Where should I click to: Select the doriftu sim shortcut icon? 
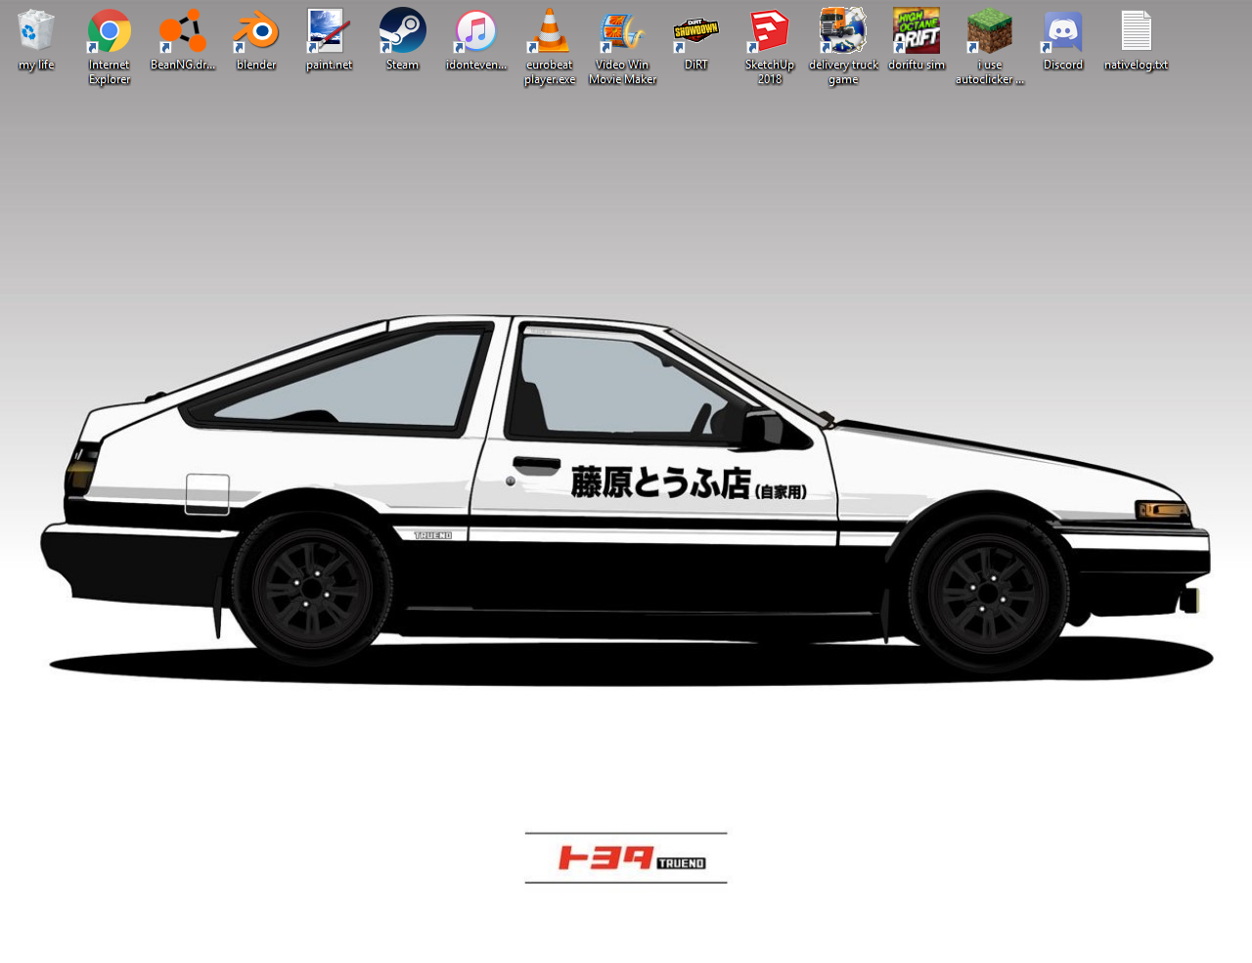917,31
